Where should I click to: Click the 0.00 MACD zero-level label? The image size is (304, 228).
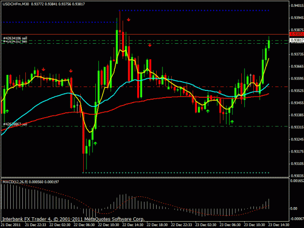pos(294,209)
